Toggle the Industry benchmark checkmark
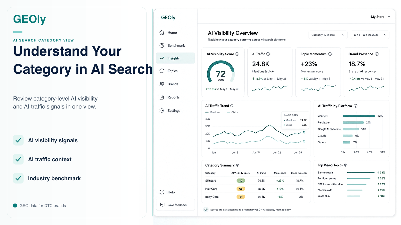 click(18, 178)
